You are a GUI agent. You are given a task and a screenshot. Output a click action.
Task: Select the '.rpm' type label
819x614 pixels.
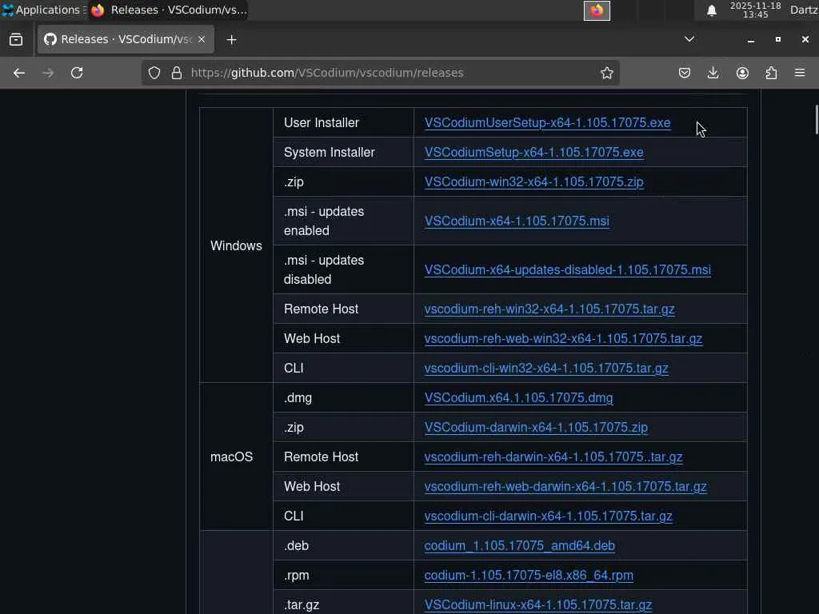(x=296, y=576)
